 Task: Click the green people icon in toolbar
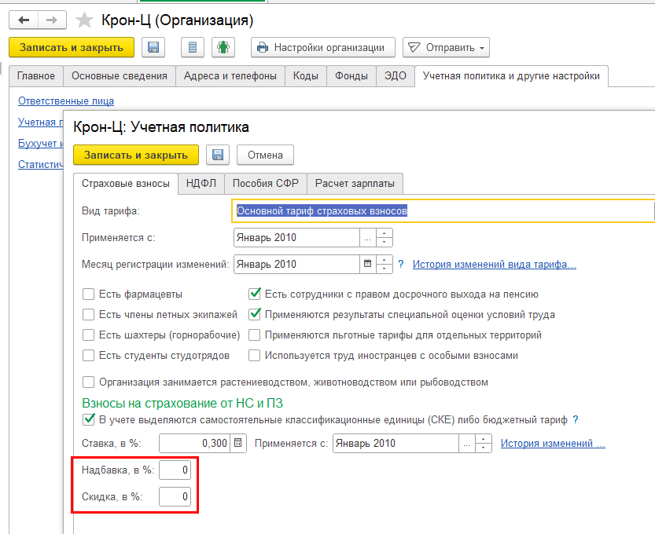point(223,47)
